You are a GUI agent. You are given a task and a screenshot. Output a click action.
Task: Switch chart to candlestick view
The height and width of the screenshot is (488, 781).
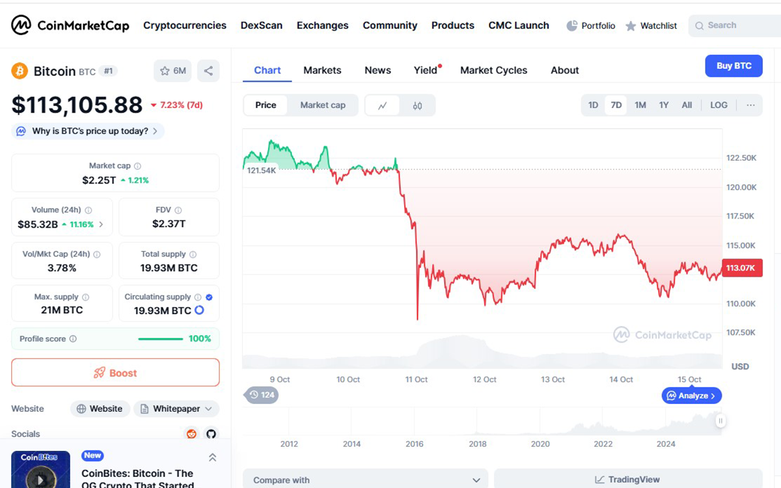417,105
